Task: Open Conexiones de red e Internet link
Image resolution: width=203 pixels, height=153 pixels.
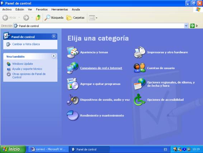Action: (x=101, y=68)
